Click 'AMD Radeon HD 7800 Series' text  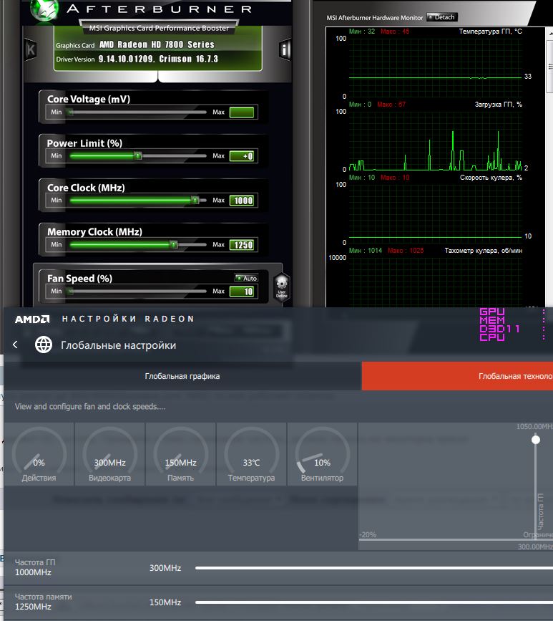157,44
